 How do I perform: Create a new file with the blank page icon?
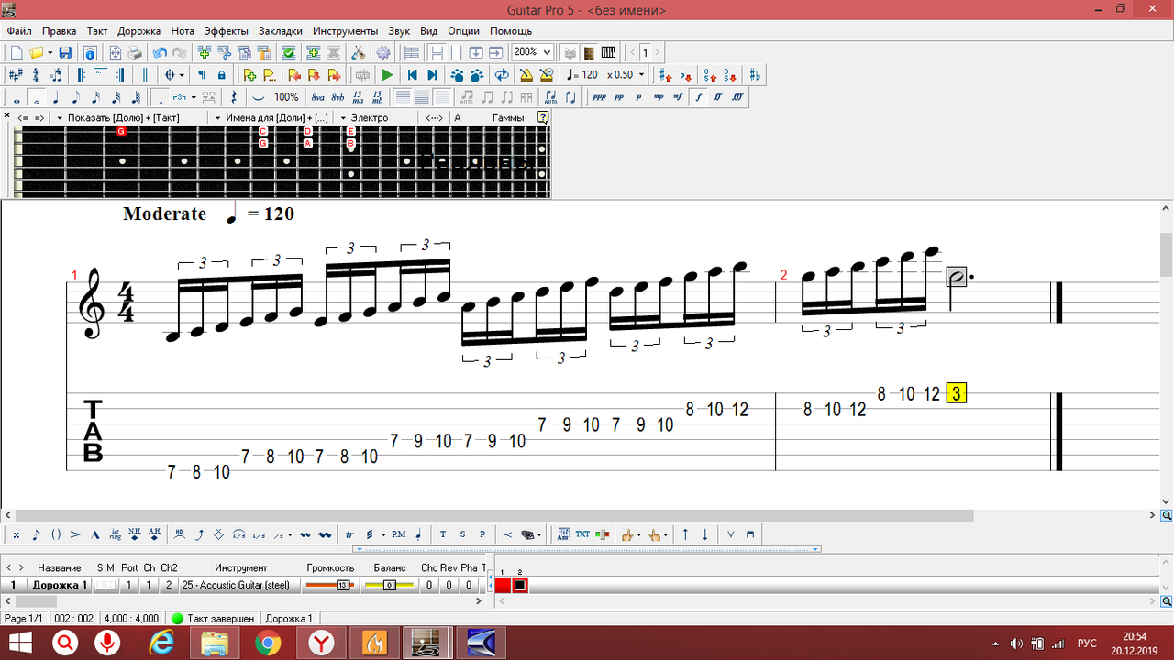click(x=16, y=52)
